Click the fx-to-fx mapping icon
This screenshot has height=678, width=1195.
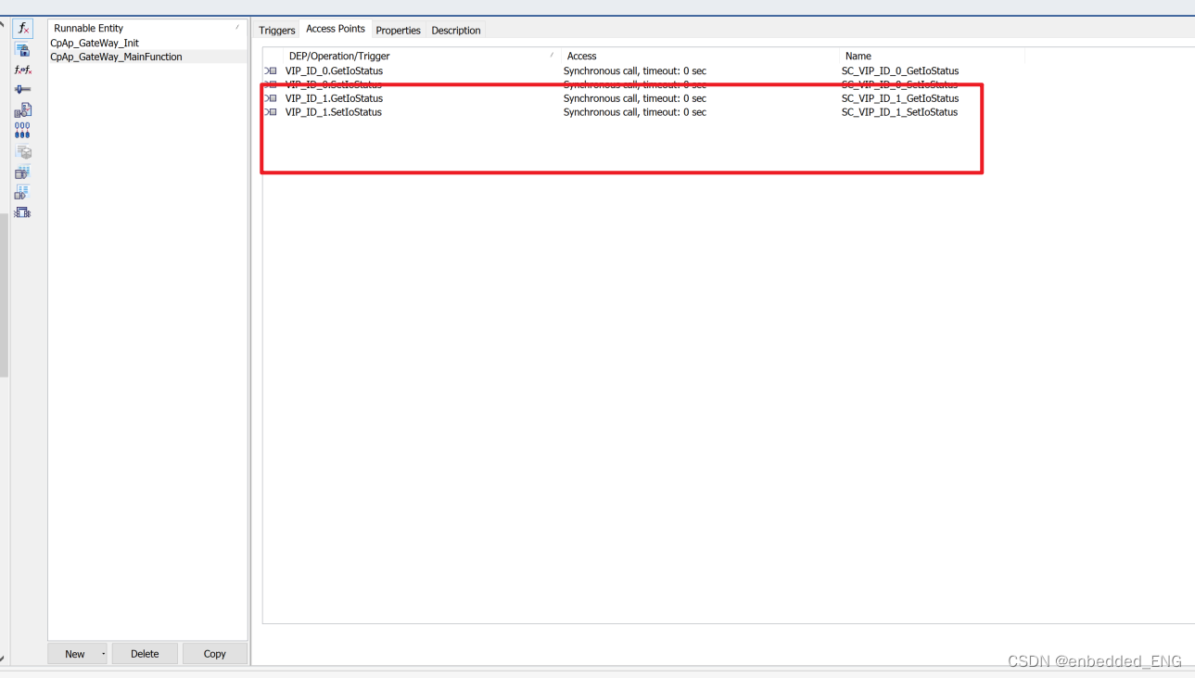[x=21, y=70]
